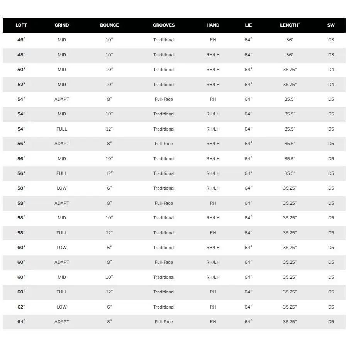Click the D3 swing weight in the 46° row
This screenshot has height=346, width=346.
(331, 40)
